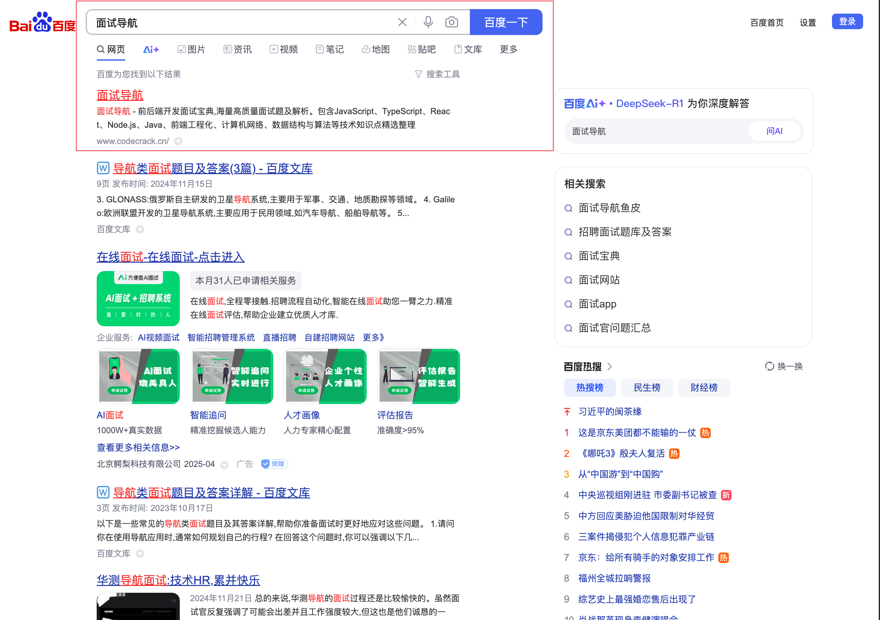Expand dropdown arrow beside www.codecrack.cn
The width and height of the screenshot is (880, 620).
(x=178, y=141)
